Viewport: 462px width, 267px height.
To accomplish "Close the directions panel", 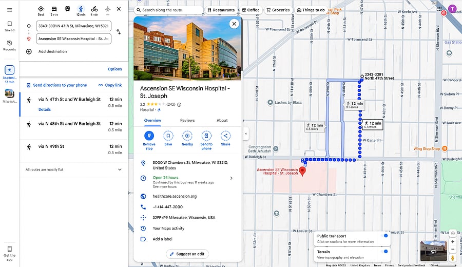I will point(119,9).
